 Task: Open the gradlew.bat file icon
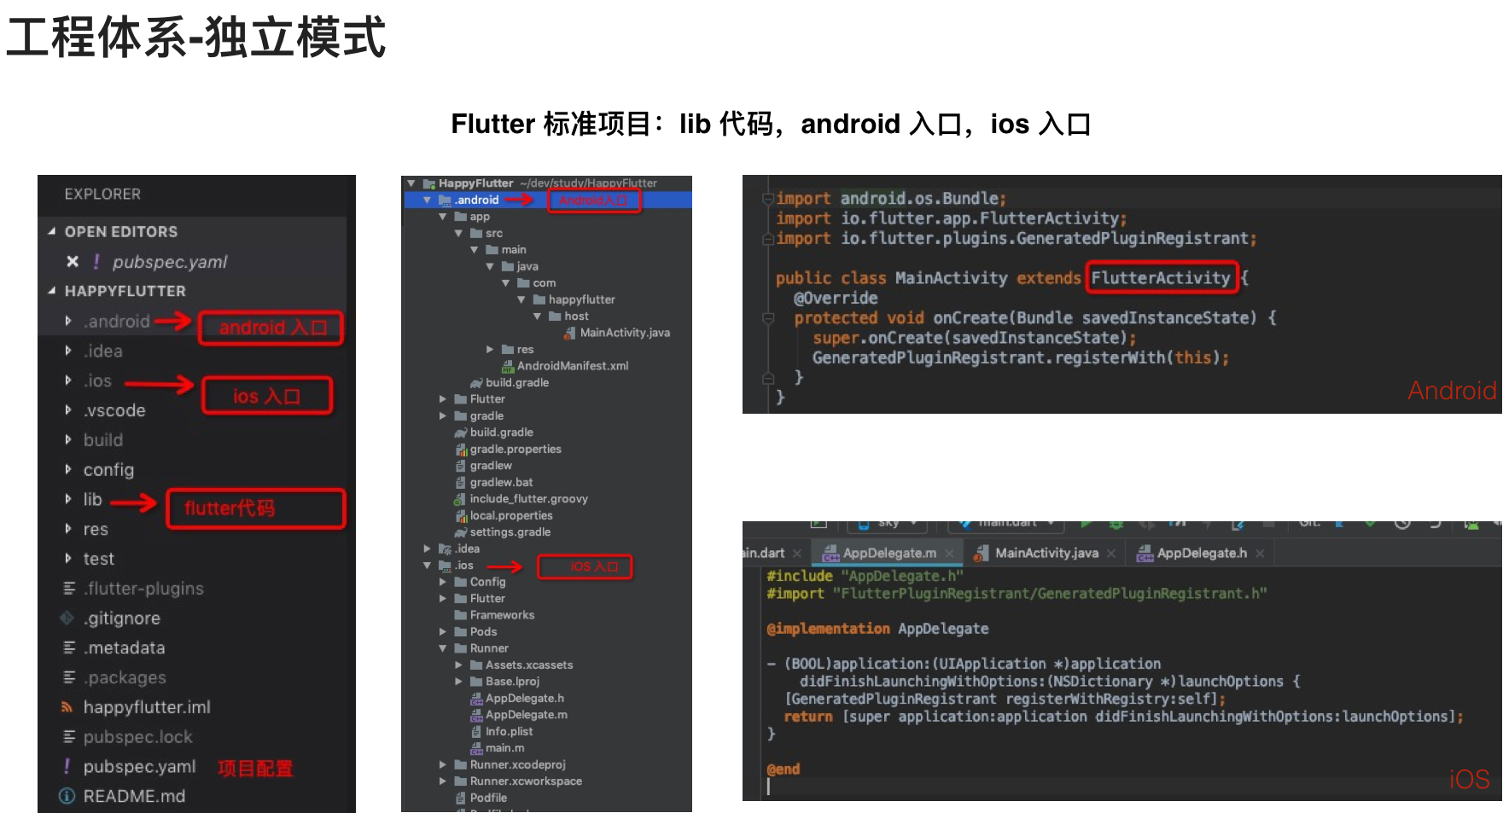point(461,483)
